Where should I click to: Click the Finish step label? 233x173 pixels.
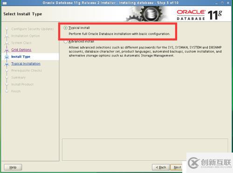(x=16, y=91)
